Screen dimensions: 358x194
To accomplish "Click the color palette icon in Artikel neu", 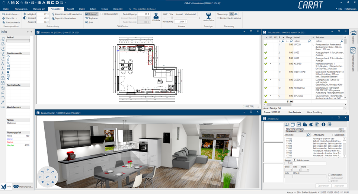I will (x=311, y=124).
